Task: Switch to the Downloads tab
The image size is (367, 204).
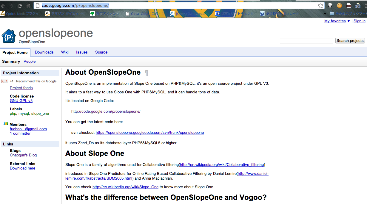Action: (44, 52)
